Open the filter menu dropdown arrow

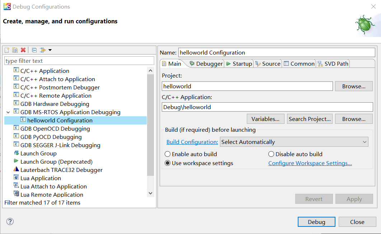click(50, 50)
